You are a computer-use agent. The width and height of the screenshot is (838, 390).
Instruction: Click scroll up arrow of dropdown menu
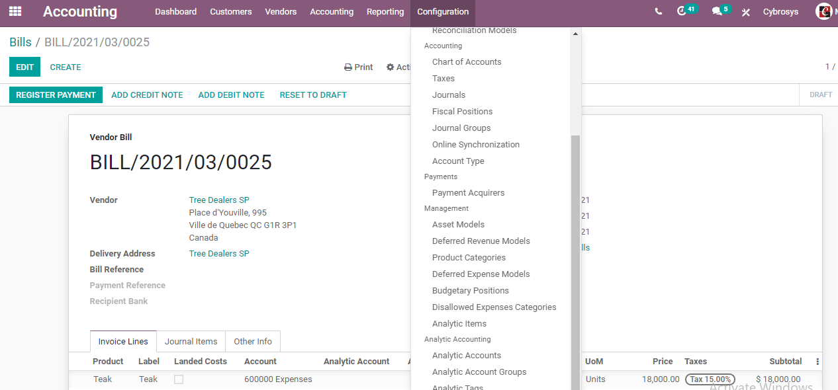click(x=575, y=33)
